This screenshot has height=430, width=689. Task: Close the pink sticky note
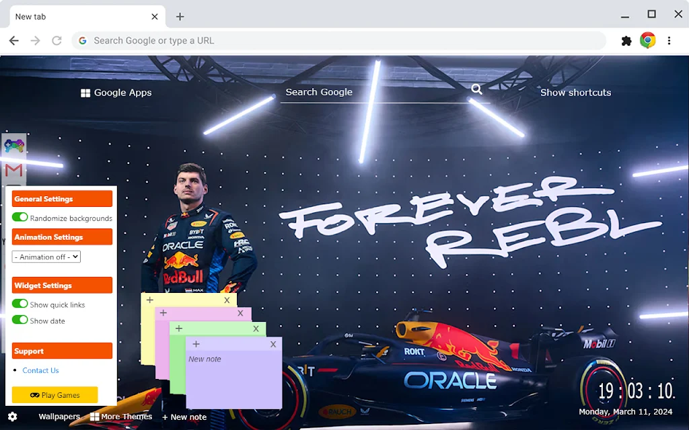point(240,313)
